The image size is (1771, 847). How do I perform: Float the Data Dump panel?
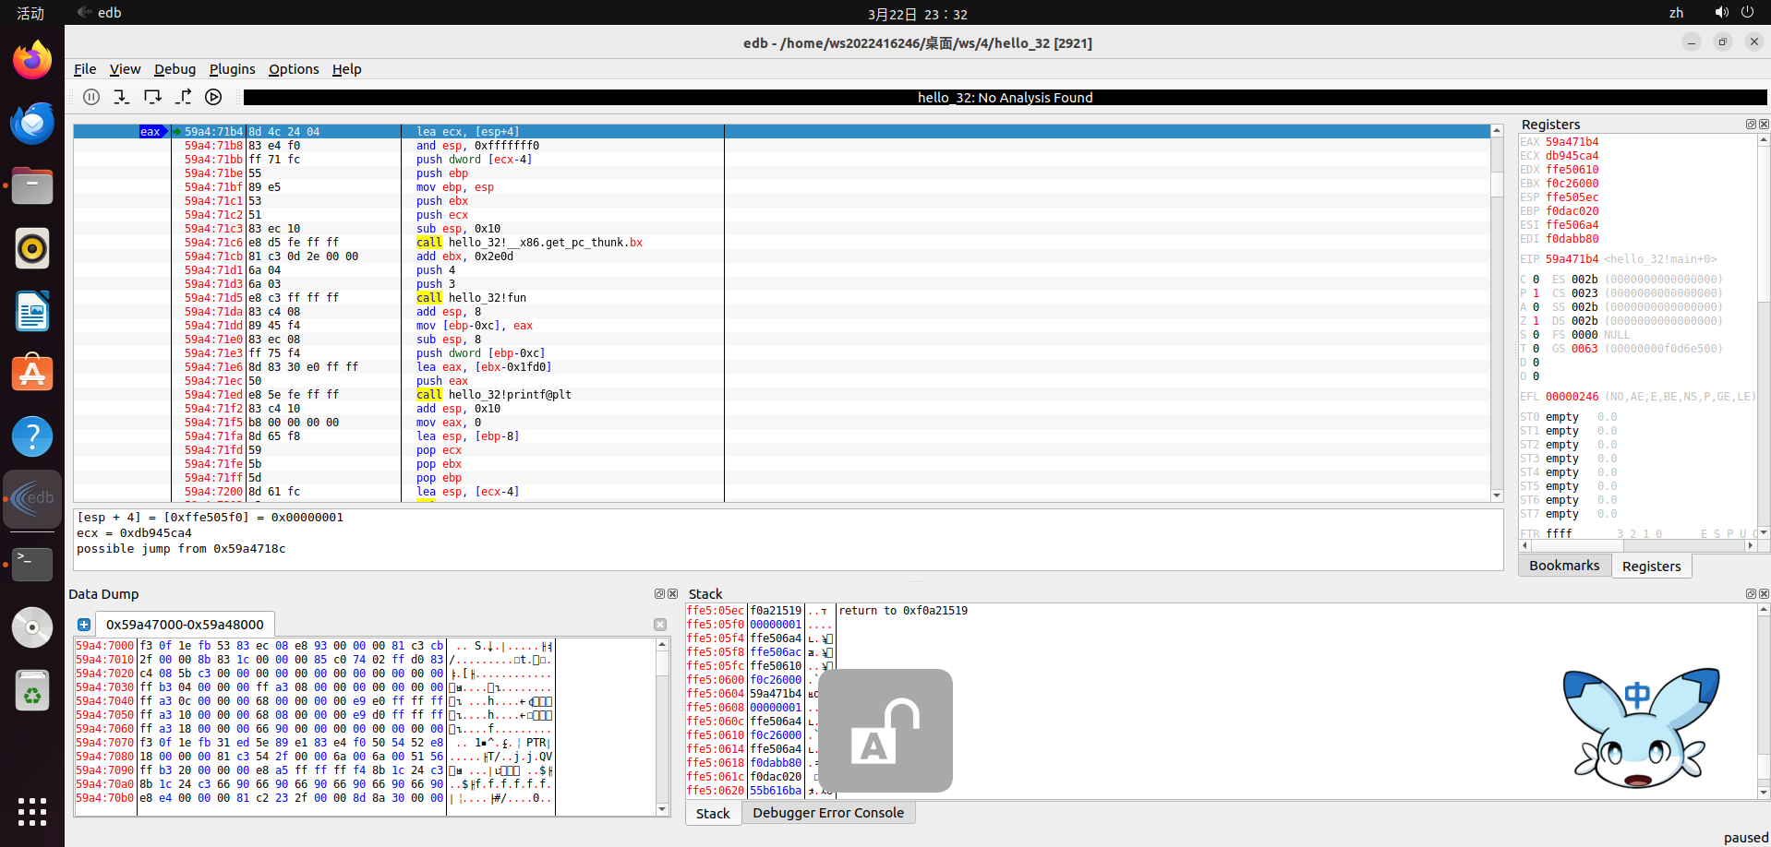point(659,594)
